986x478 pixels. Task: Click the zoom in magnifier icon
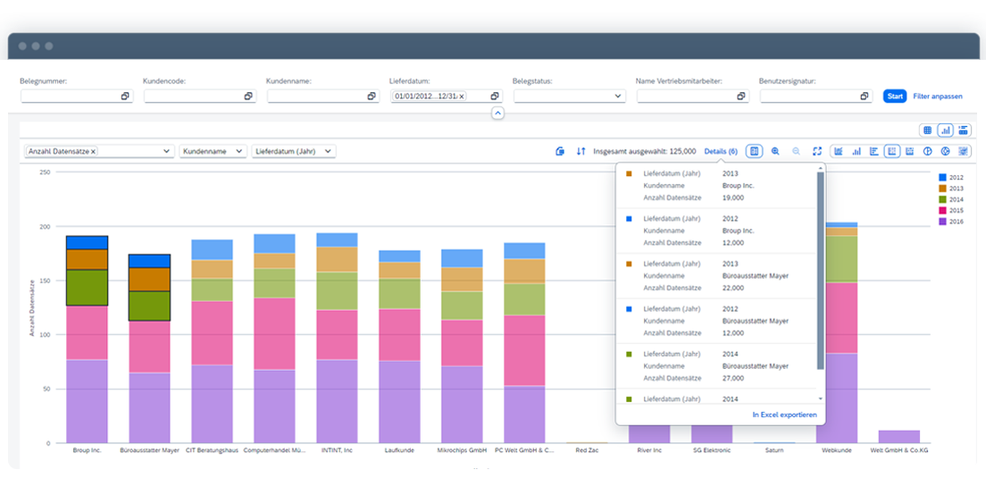click(x=775, y=152)
